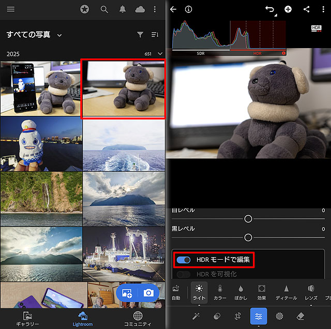Adjust the 白レベル slider handle
Screen dimensions: 331x329
248,219
